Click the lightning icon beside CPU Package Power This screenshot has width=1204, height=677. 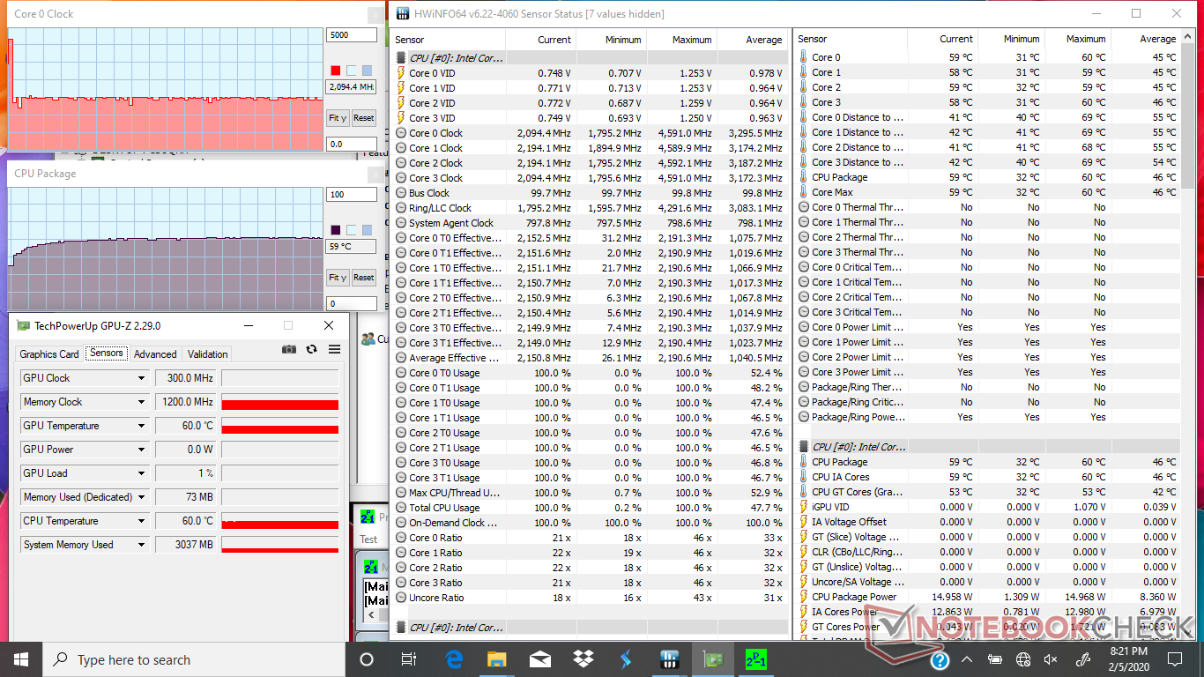pyautogui.click(x=803, y=597)
